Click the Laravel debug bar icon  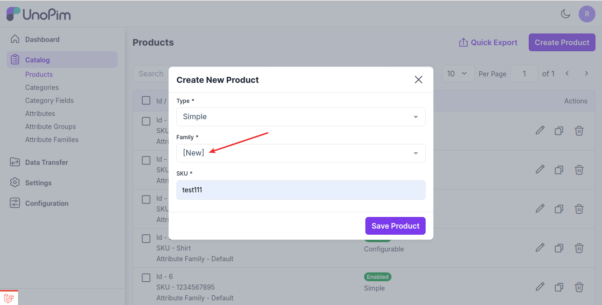pos(8,298)
